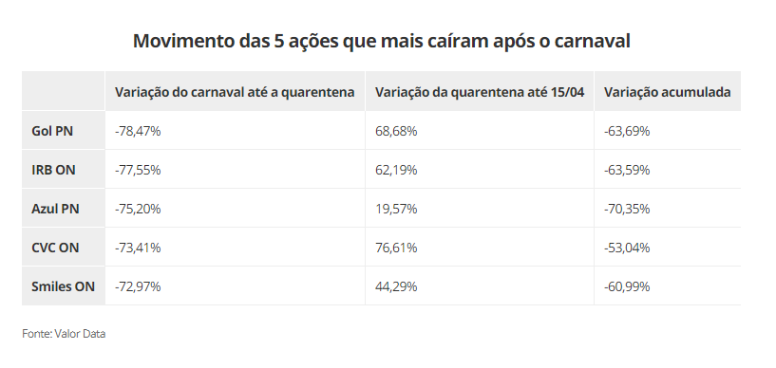Screen dimensions: 776x368
Task: Select the 'Variação da quarentena até 15/04' header
Action: click(480, 92)
